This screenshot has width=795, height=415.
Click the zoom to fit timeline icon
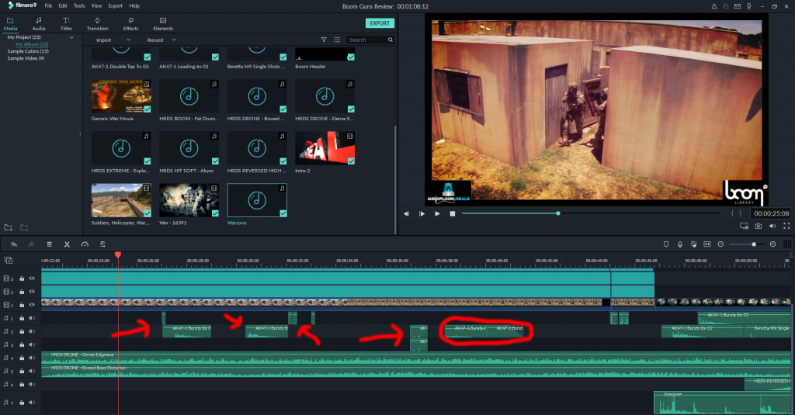point(707,244)
